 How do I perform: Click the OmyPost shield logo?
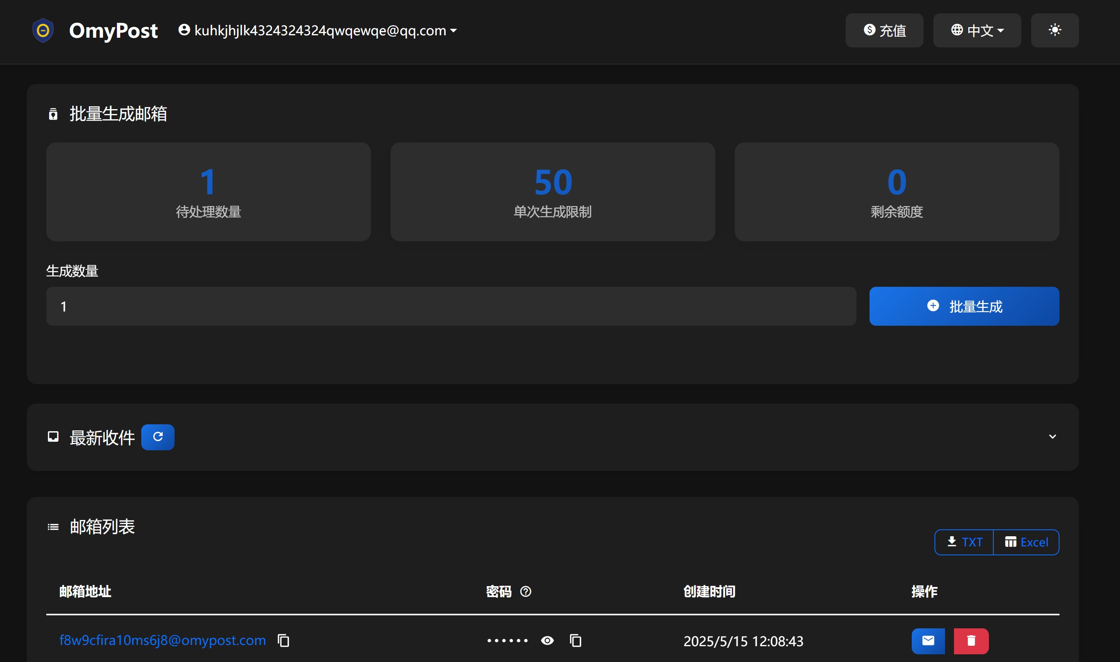43,30
